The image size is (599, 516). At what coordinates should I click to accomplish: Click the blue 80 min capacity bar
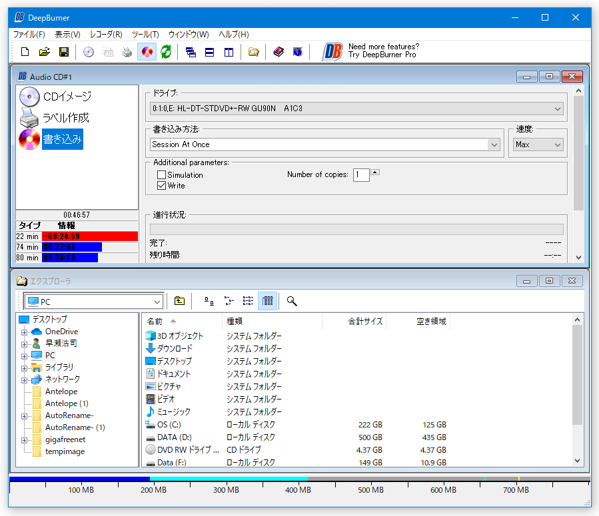(x=70, y=258)
